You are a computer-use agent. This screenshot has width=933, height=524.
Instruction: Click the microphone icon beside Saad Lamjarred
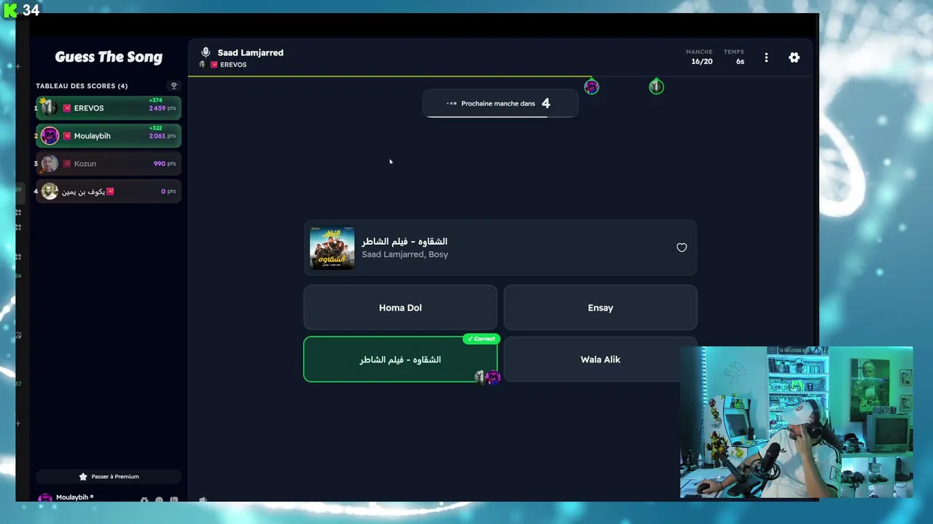coord(206,52)
